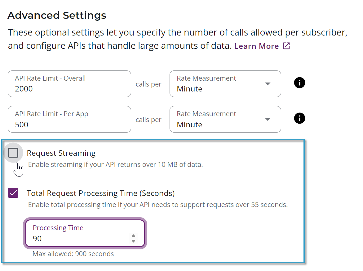Open the Learn More external link icon

(286, 46)
